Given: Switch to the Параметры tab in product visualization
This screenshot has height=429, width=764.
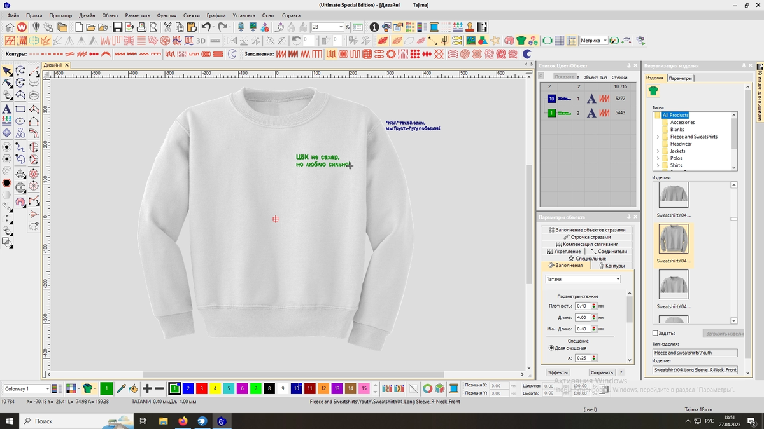Looking at the screenshot, I should (680, 78).
